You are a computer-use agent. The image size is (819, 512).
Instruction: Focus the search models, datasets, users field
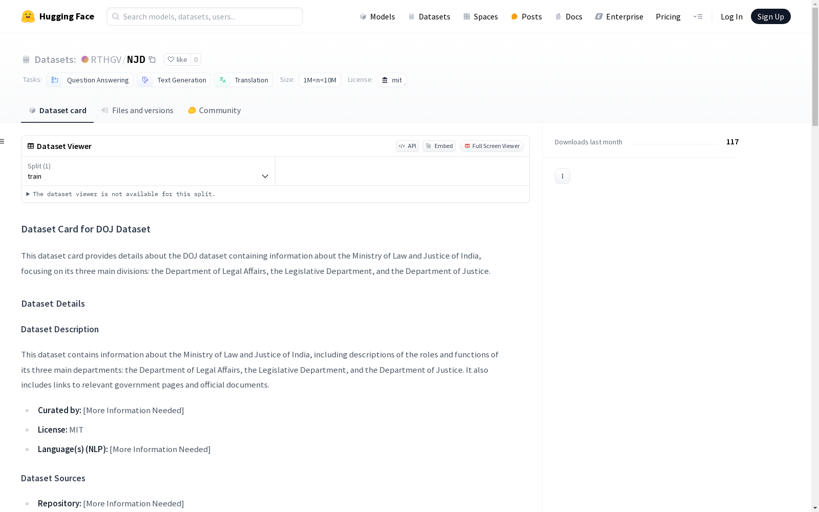[205, 16]
